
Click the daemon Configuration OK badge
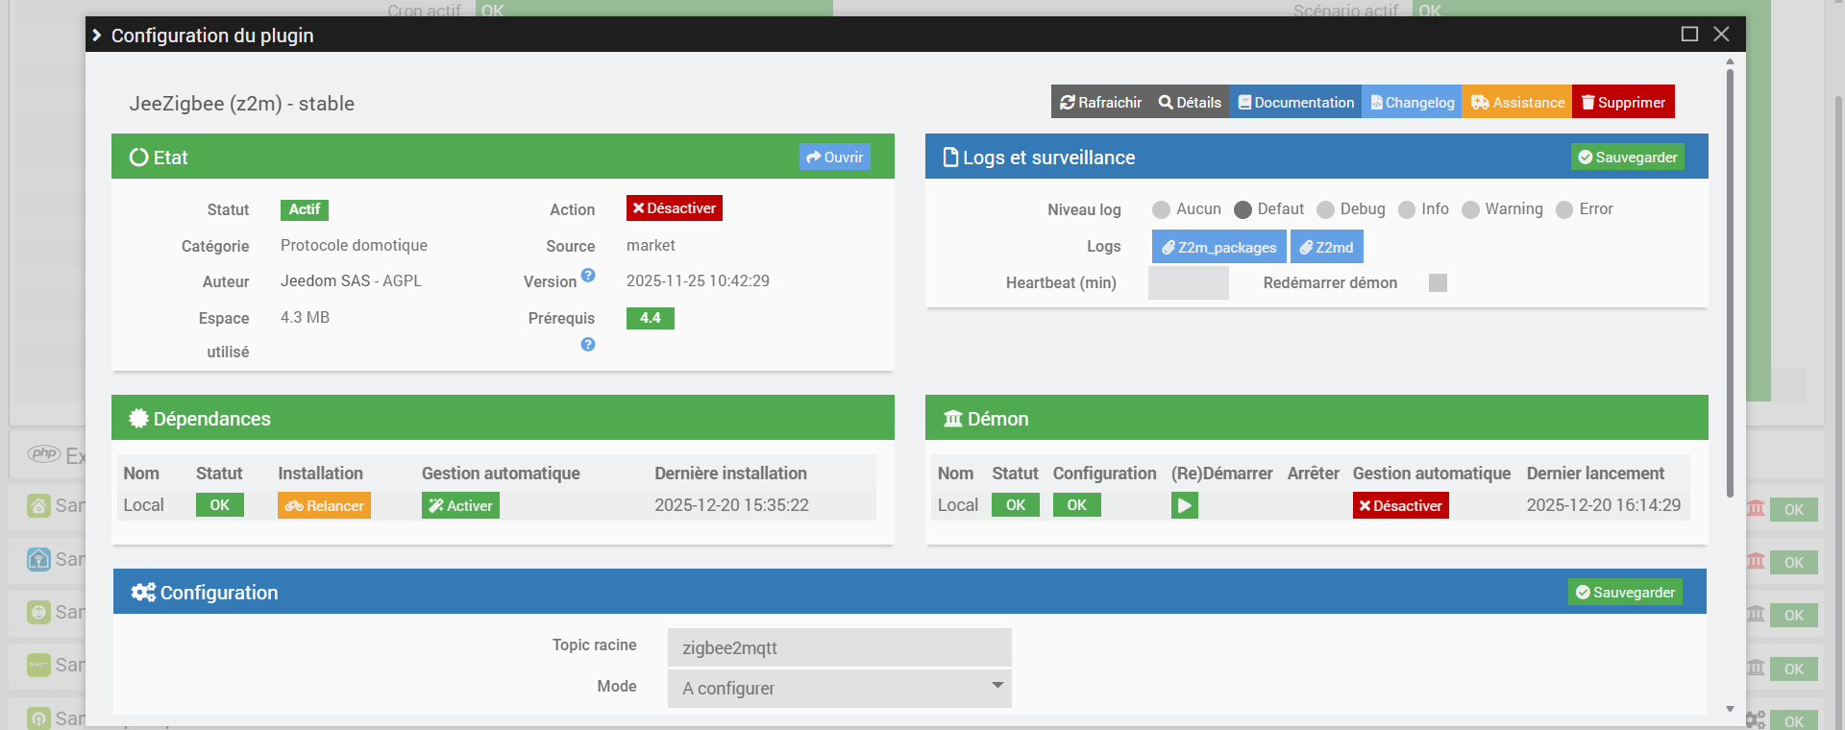pos(1077,505)
